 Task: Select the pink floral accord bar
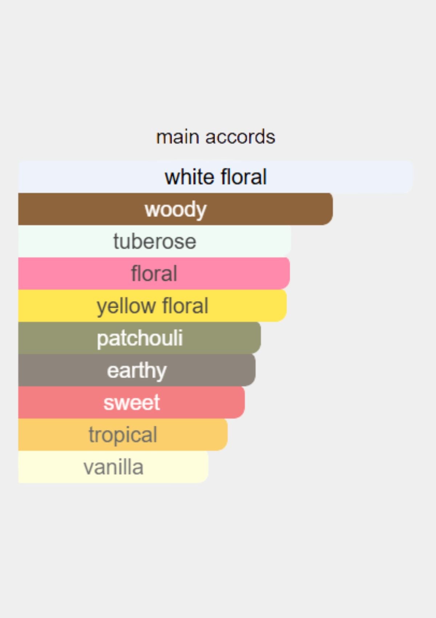tap(236, 273)
